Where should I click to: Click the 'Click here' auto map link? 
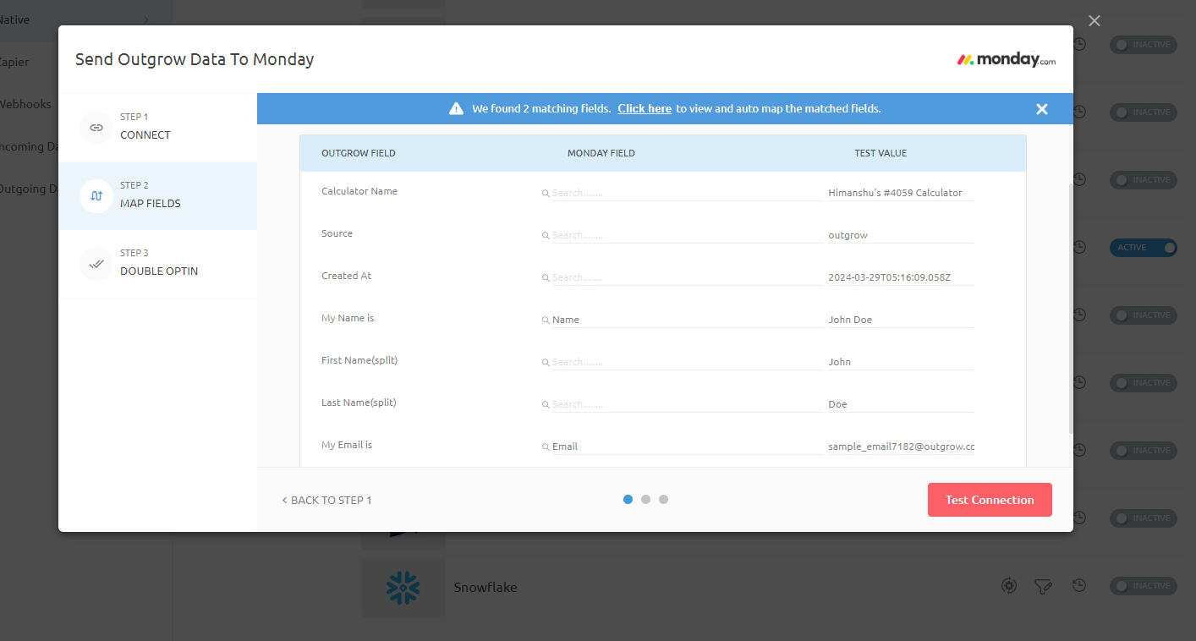click(x=645, y=108)
